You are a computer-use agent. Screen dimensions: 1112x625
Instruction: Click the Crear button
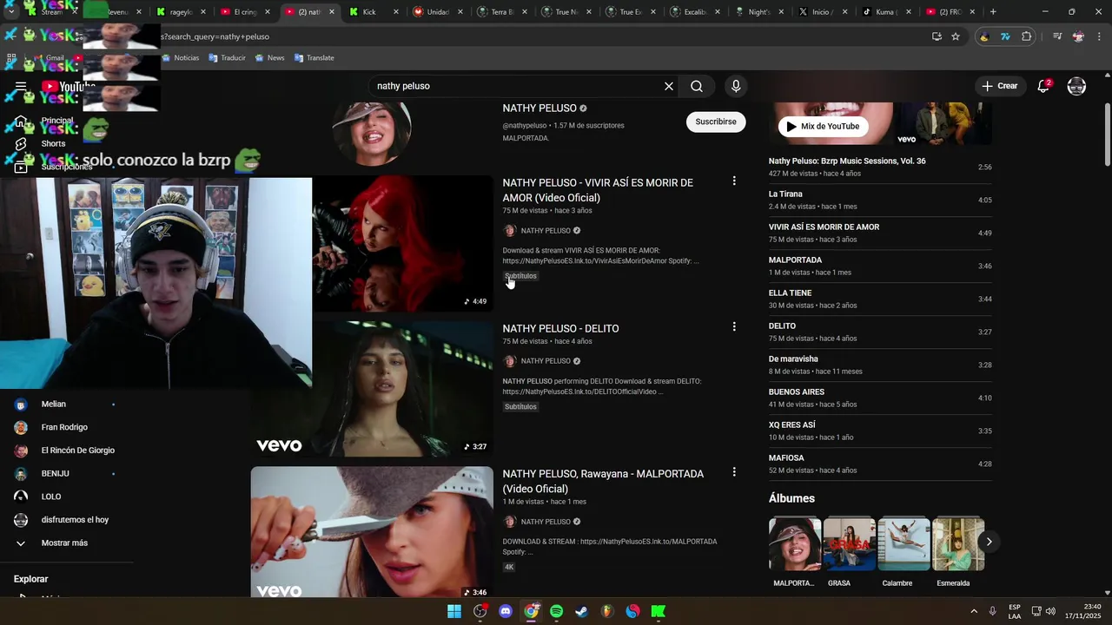[x=999, y=86]
